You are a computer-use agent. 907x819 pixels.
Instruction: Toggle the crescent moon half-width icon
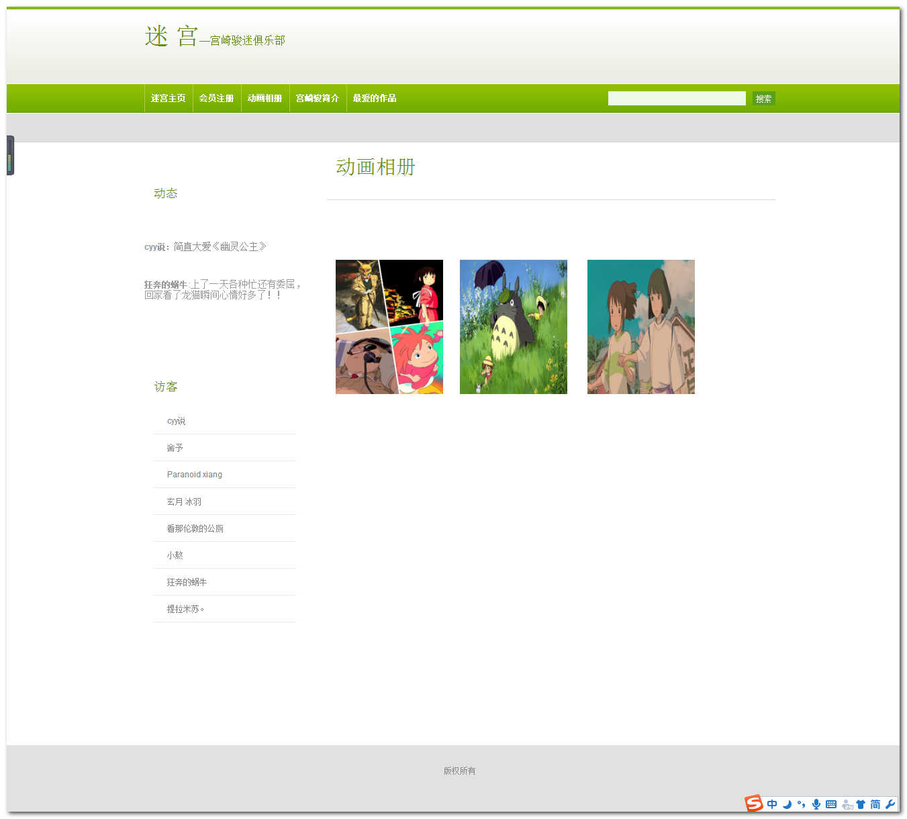(787, 804)
